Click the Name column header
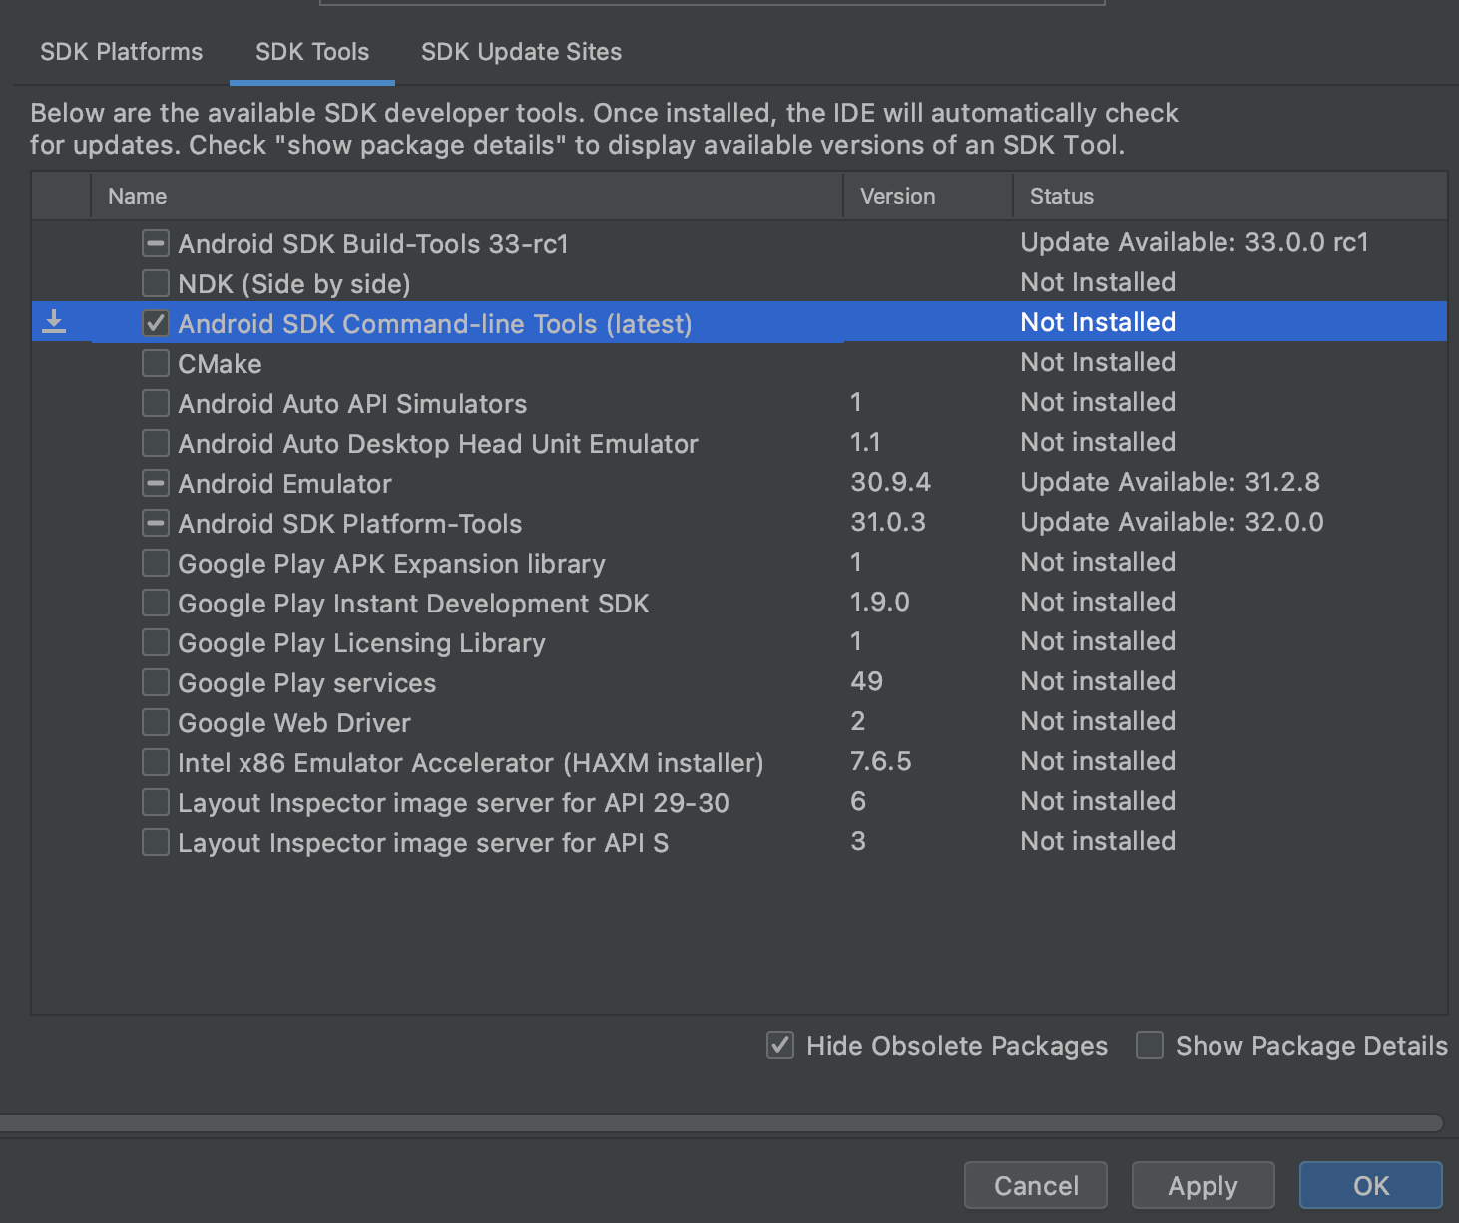Viewport: 1459px width, 1223px height. pyautogui.click(x=467, y=196)
